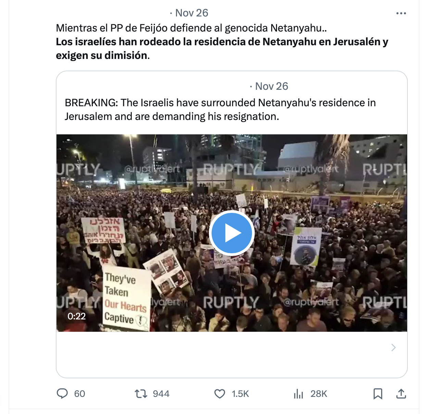The height and width of the screenshot is (414, 428).
Task: Open the three-dot more options menu
Action: (401, 13)
